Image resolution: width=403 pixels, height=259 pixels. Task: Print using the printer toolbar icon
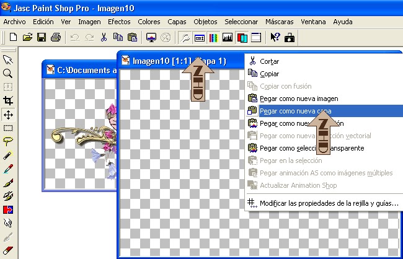point(56,38)
